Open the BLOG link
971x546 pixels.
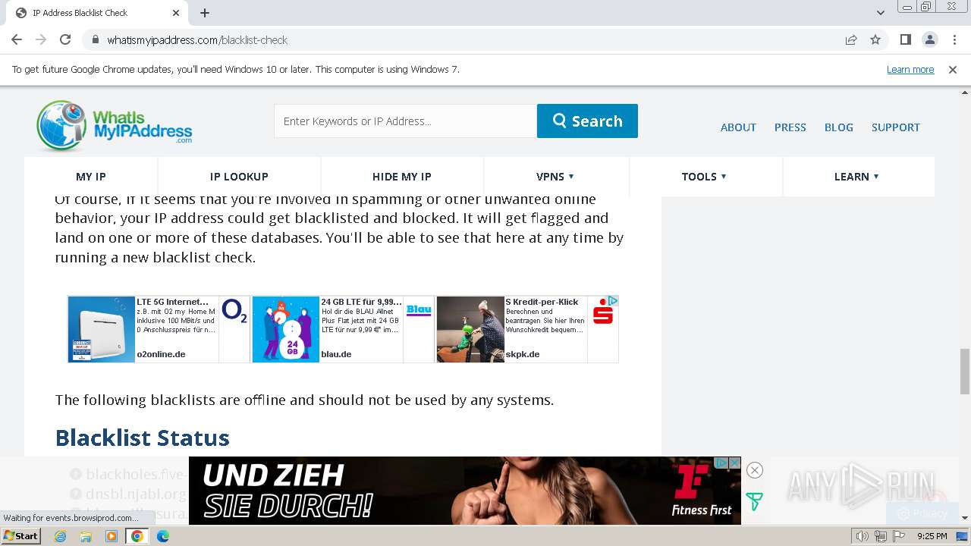coord(838,127)
